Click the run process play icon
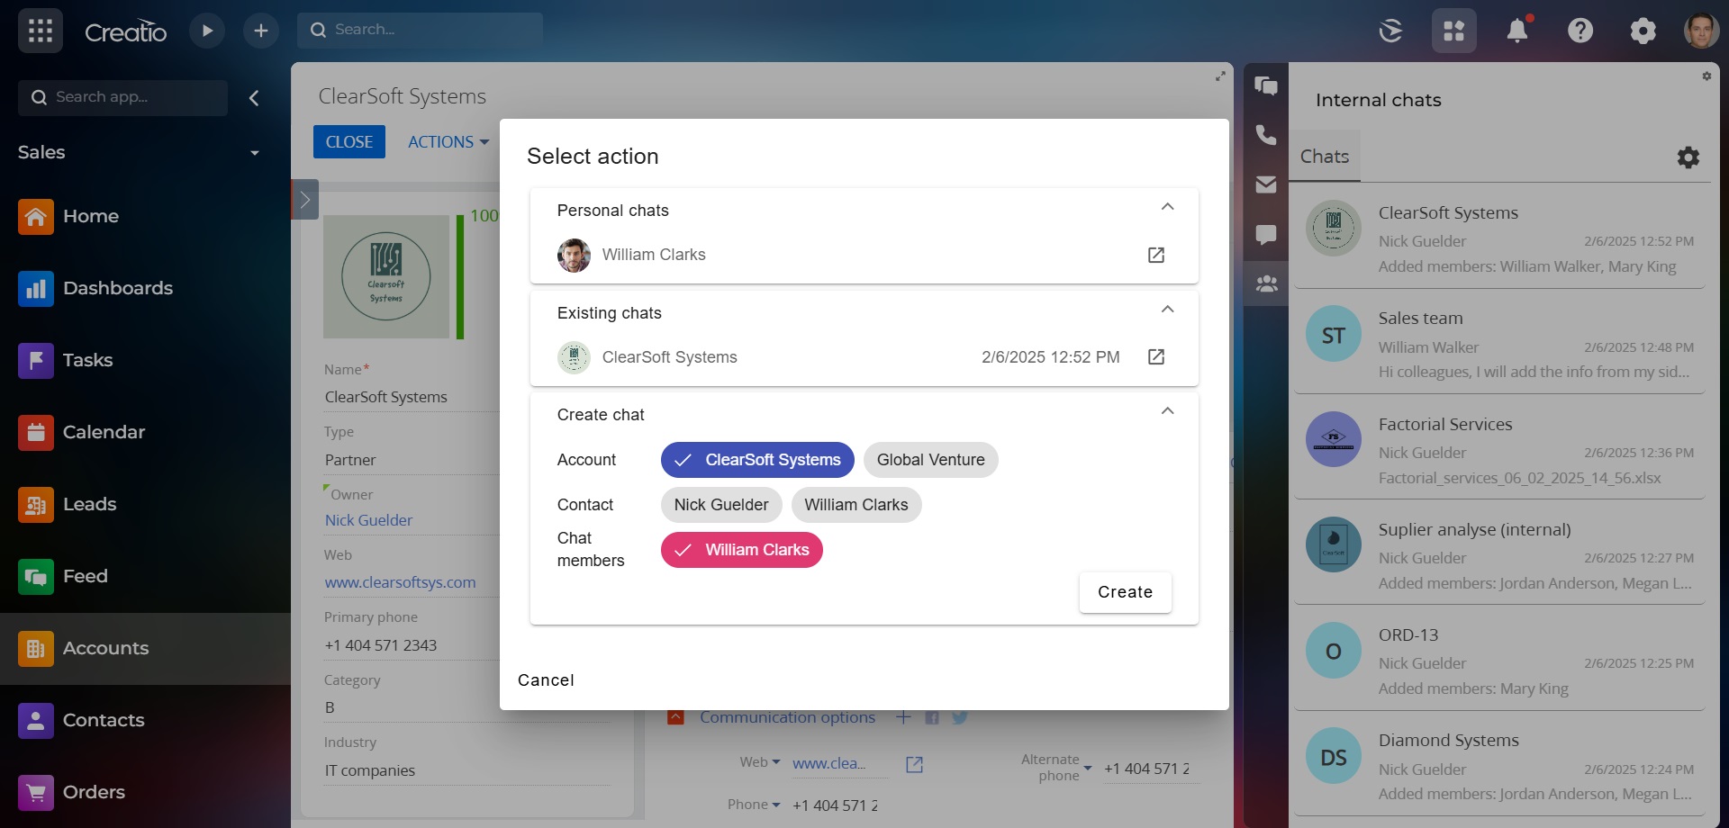The height and width of the screenshot is (828, 1729). pyautogui.click(x=207, y=31)
